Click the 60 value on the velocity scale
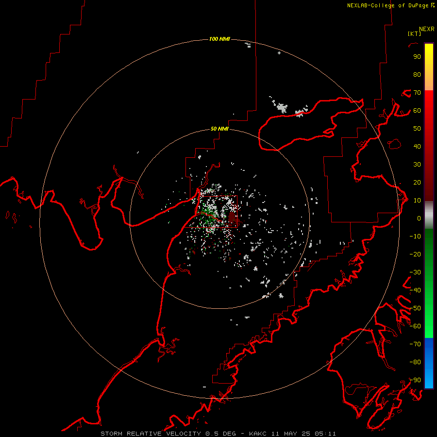This screenshot has width=437, height=437. [x=417, y=111]
